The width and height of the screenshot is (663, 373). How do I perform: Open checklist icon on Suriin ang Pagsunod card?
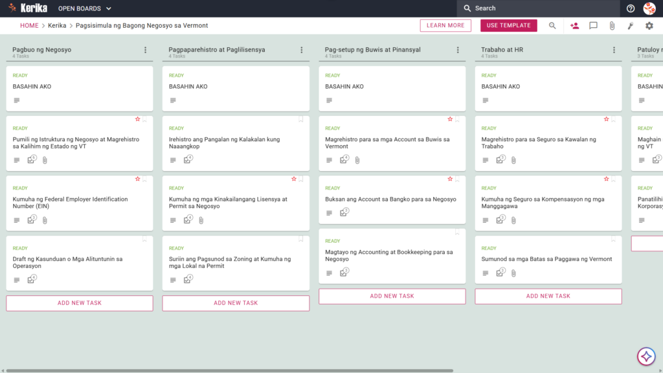188,279
